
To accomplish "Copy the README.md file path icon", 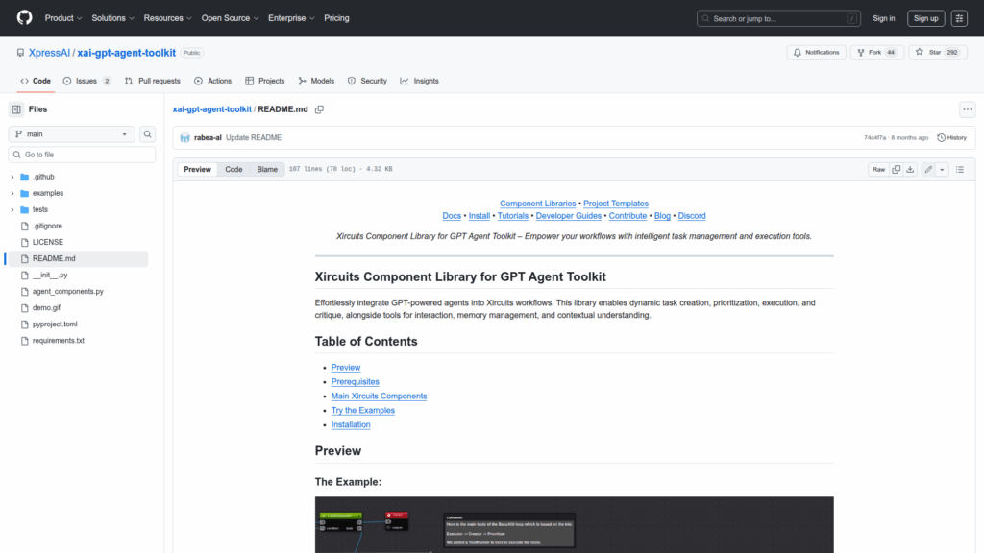I will [319, 109].
